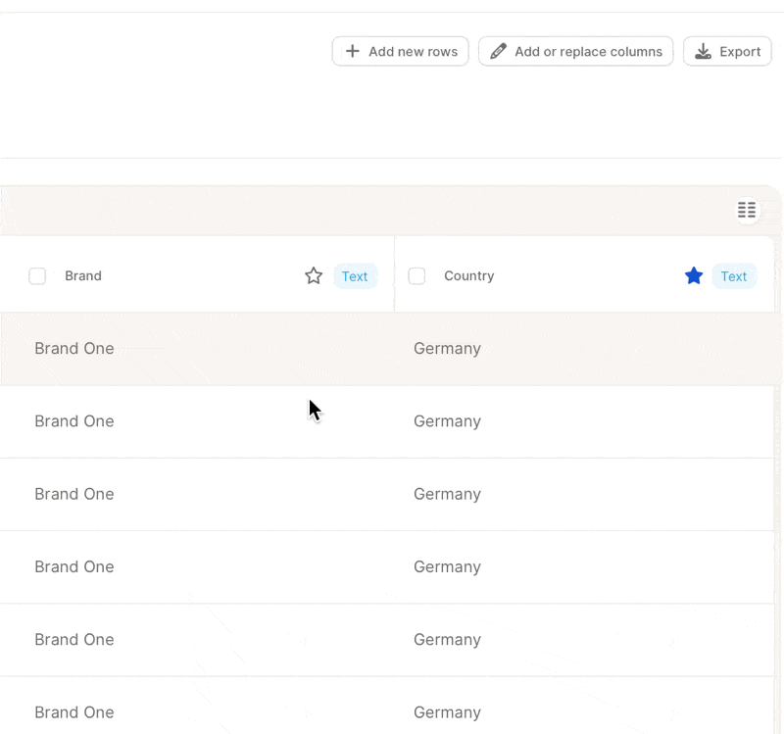Unstar the Country column

(694, 276)
